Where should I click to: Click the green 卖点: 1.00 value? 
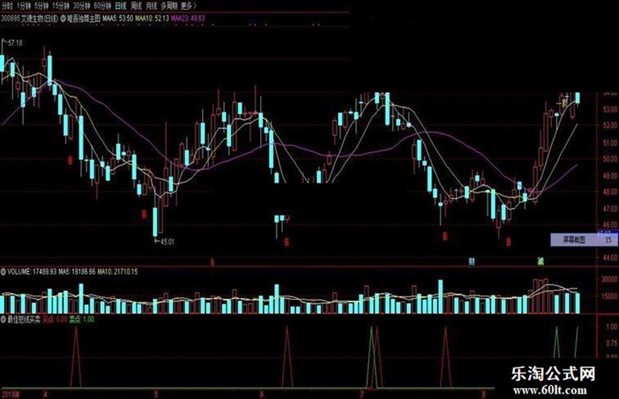coord(82,319)
